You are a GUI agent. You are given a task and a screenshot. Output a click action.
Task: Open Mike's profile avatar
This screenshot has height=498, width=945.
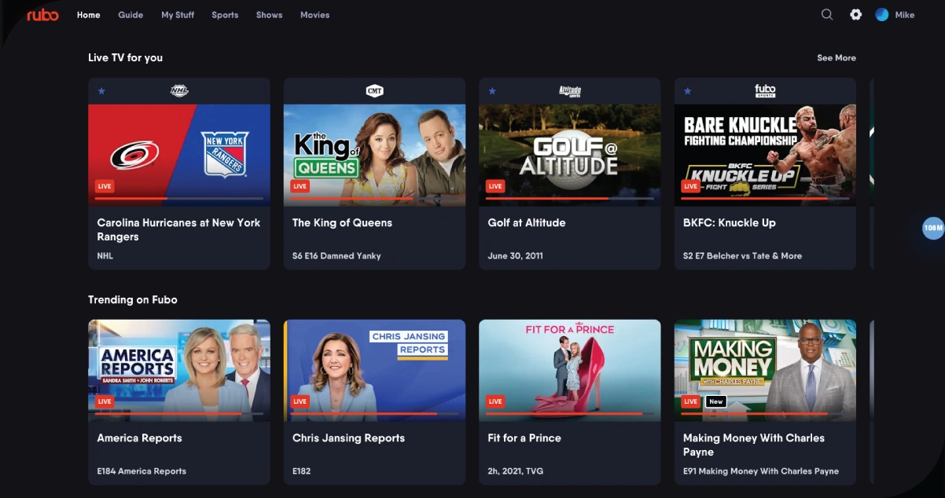point(881,14)
